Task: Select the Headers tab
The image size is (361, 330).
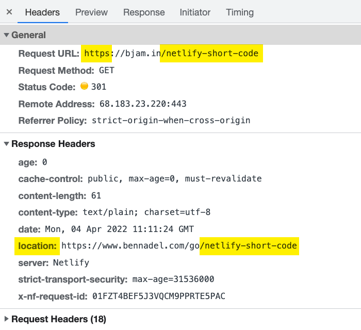Action: point(42,12)
